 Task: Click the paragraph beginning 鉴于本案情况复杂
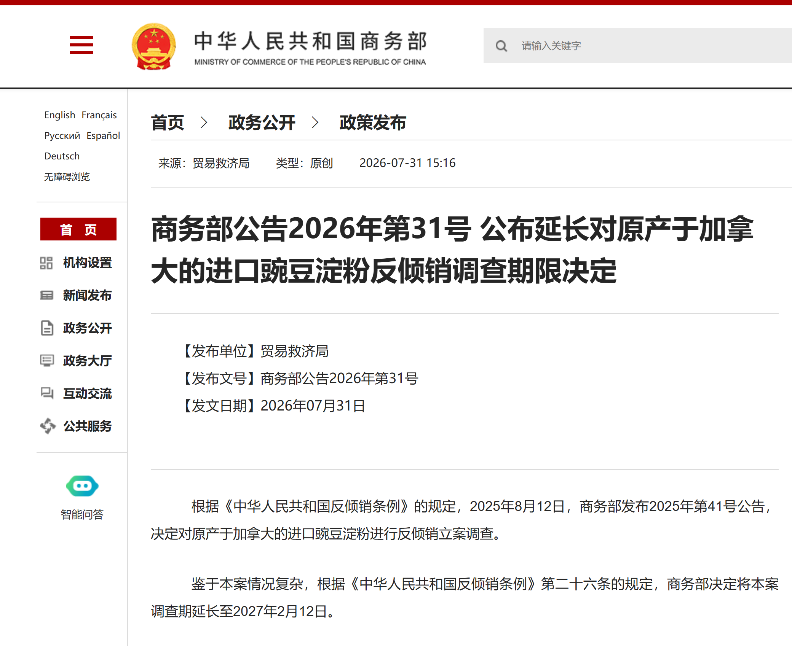(465, 597)
